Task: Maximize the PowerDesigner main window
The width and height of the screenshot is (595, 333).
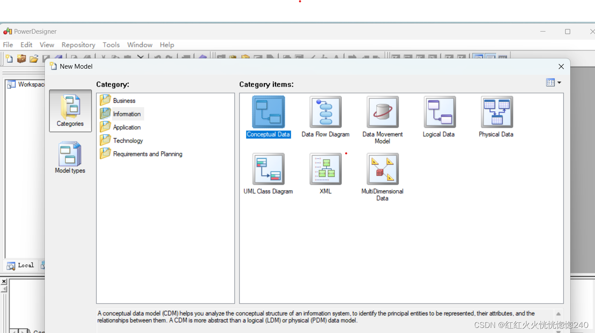Action: point(568,32)
